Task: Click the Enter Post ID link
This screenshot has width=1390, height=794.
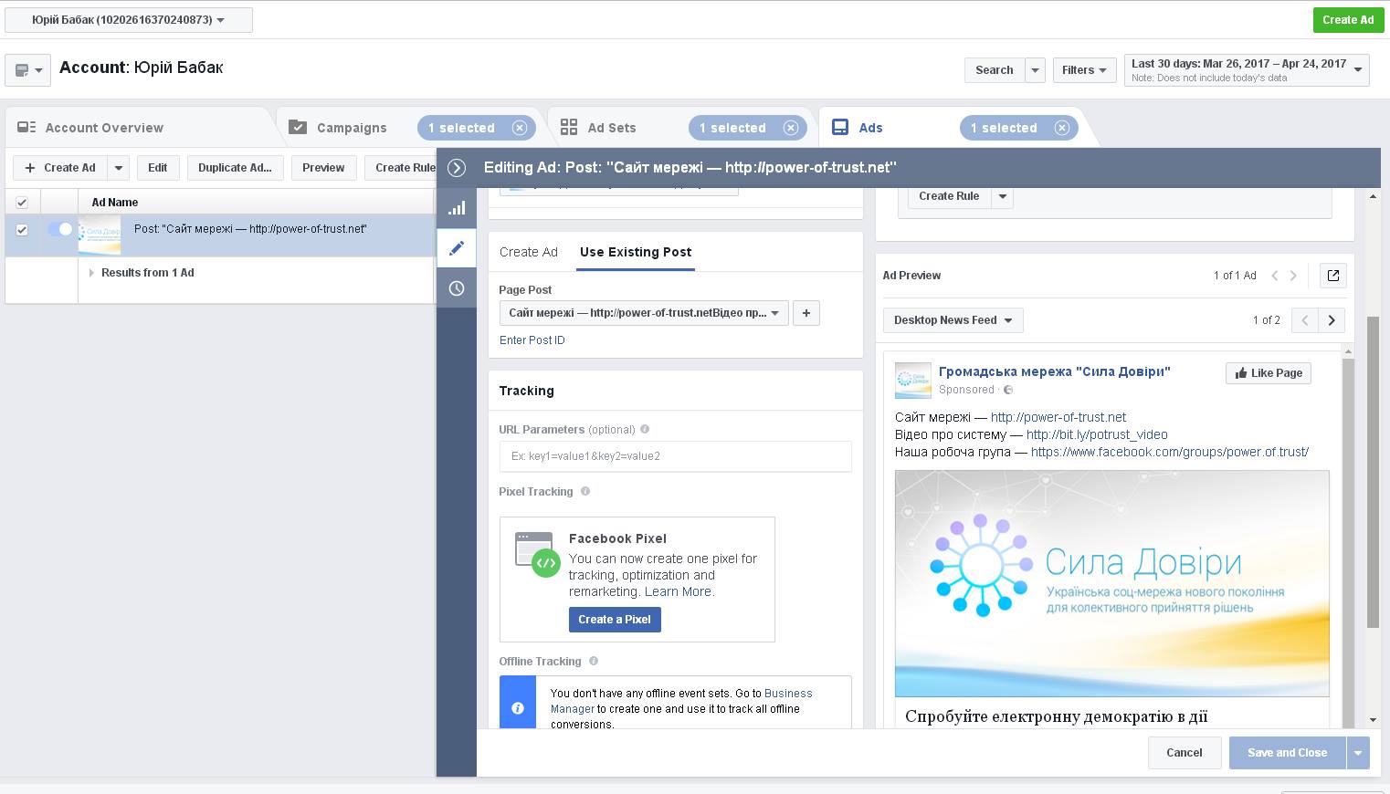Action: point(532,340)
